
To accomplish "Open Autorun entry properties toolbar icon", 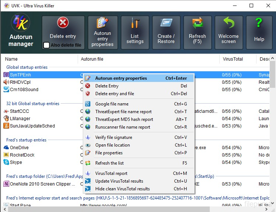I will 102,23.
